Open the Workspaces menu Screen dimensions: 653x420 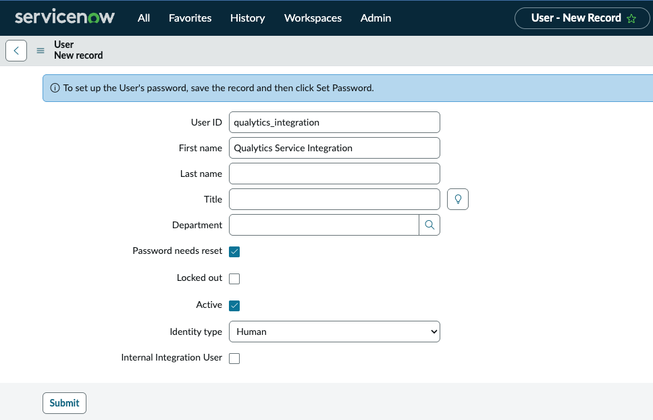pyautogui.click(x=313, y=18)
